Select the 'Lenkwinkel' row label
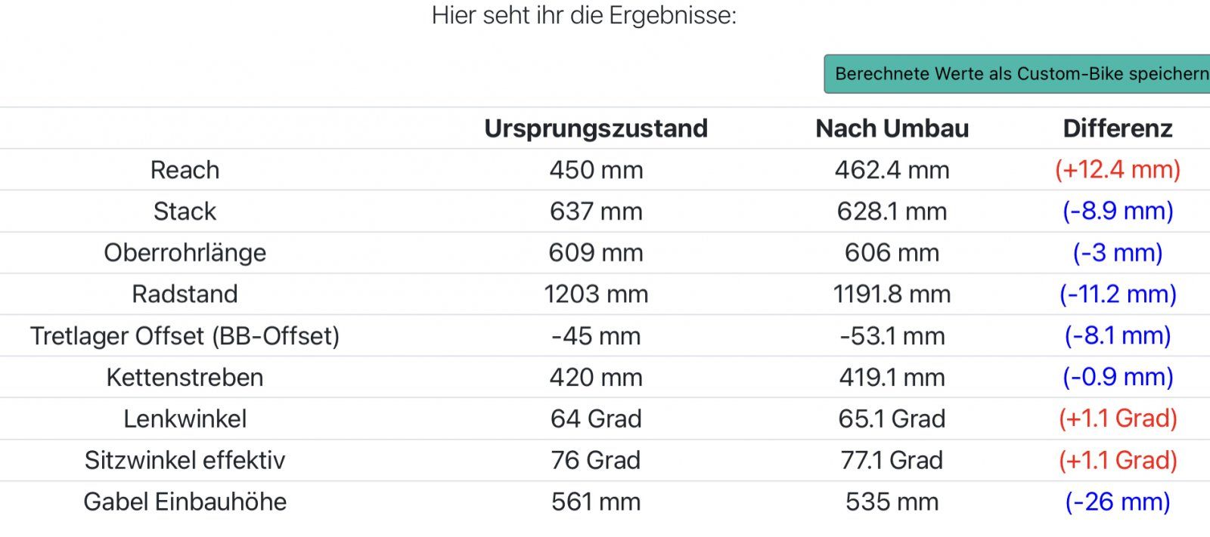The image size is (1210, 537). (x=185, y=418)
